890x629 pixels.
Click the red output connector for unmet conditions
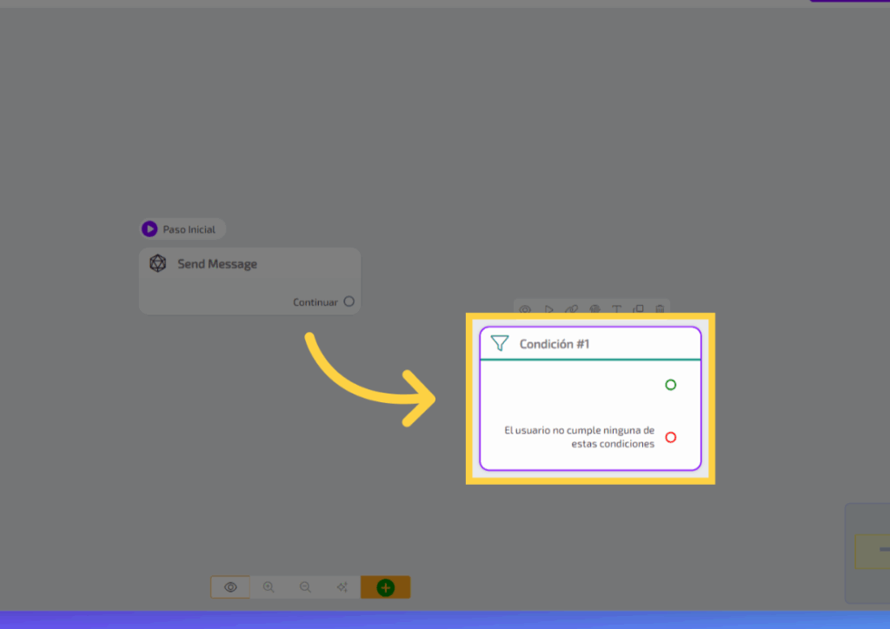[x=670, y=437]
